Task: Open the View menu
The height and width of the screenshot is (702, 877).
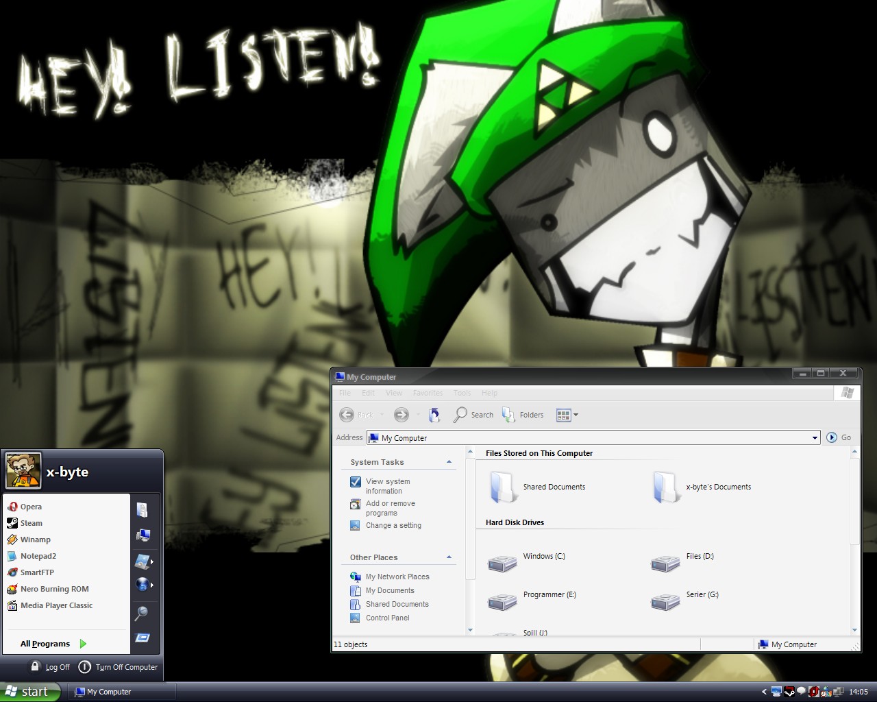Action: click(394, 393)
